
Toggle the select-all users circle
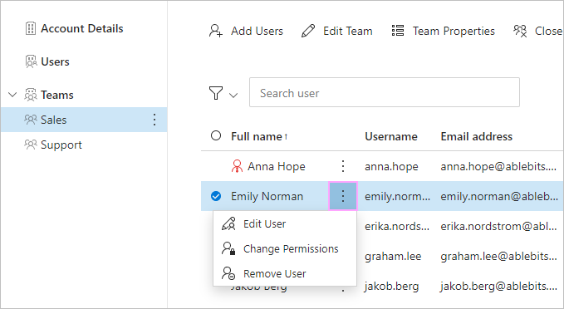pyautogui.click(x=216, y=136)
